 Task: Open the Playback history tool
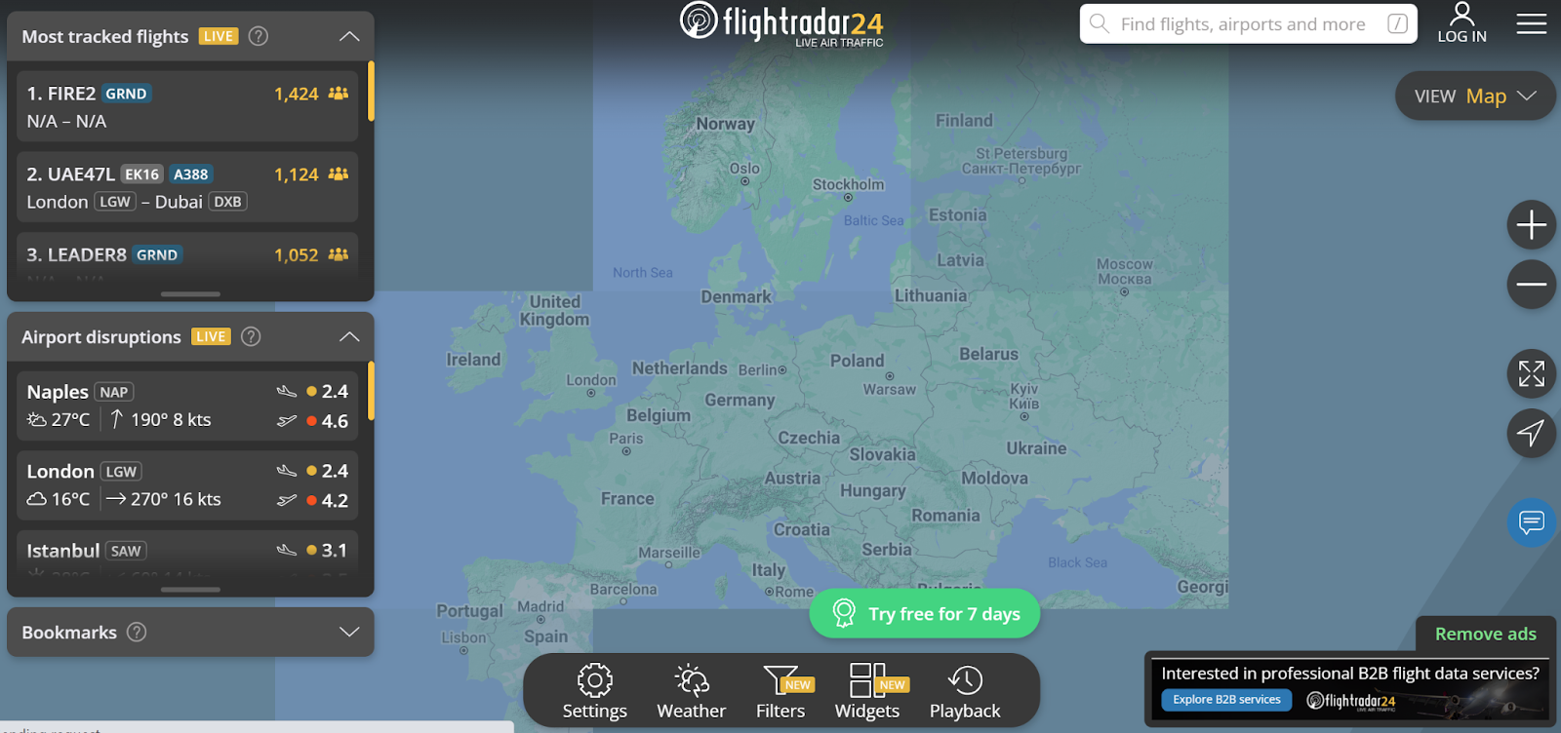click(965, 691)
